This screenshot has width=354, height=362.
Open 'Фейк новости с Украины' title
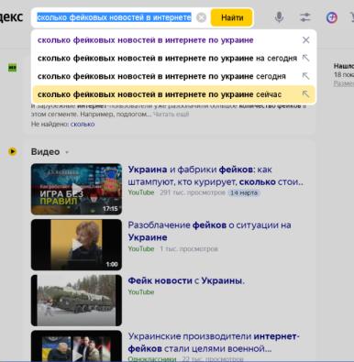coord(186,280)
